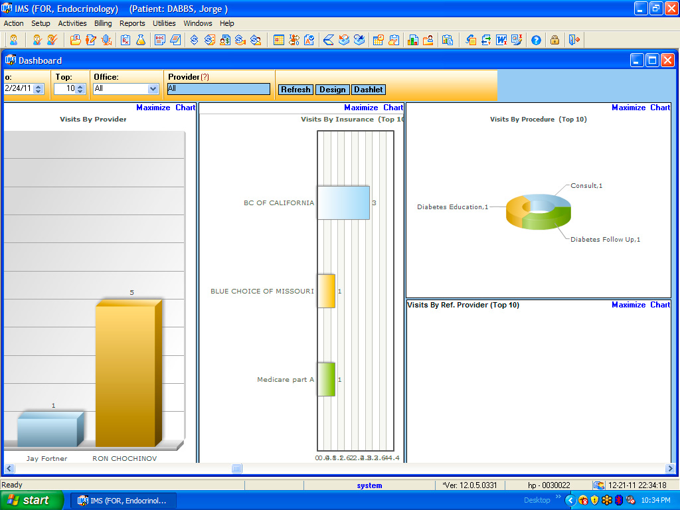Click the scrollbar left arrow
Screen dimensions: 680x510
(9, 468)
